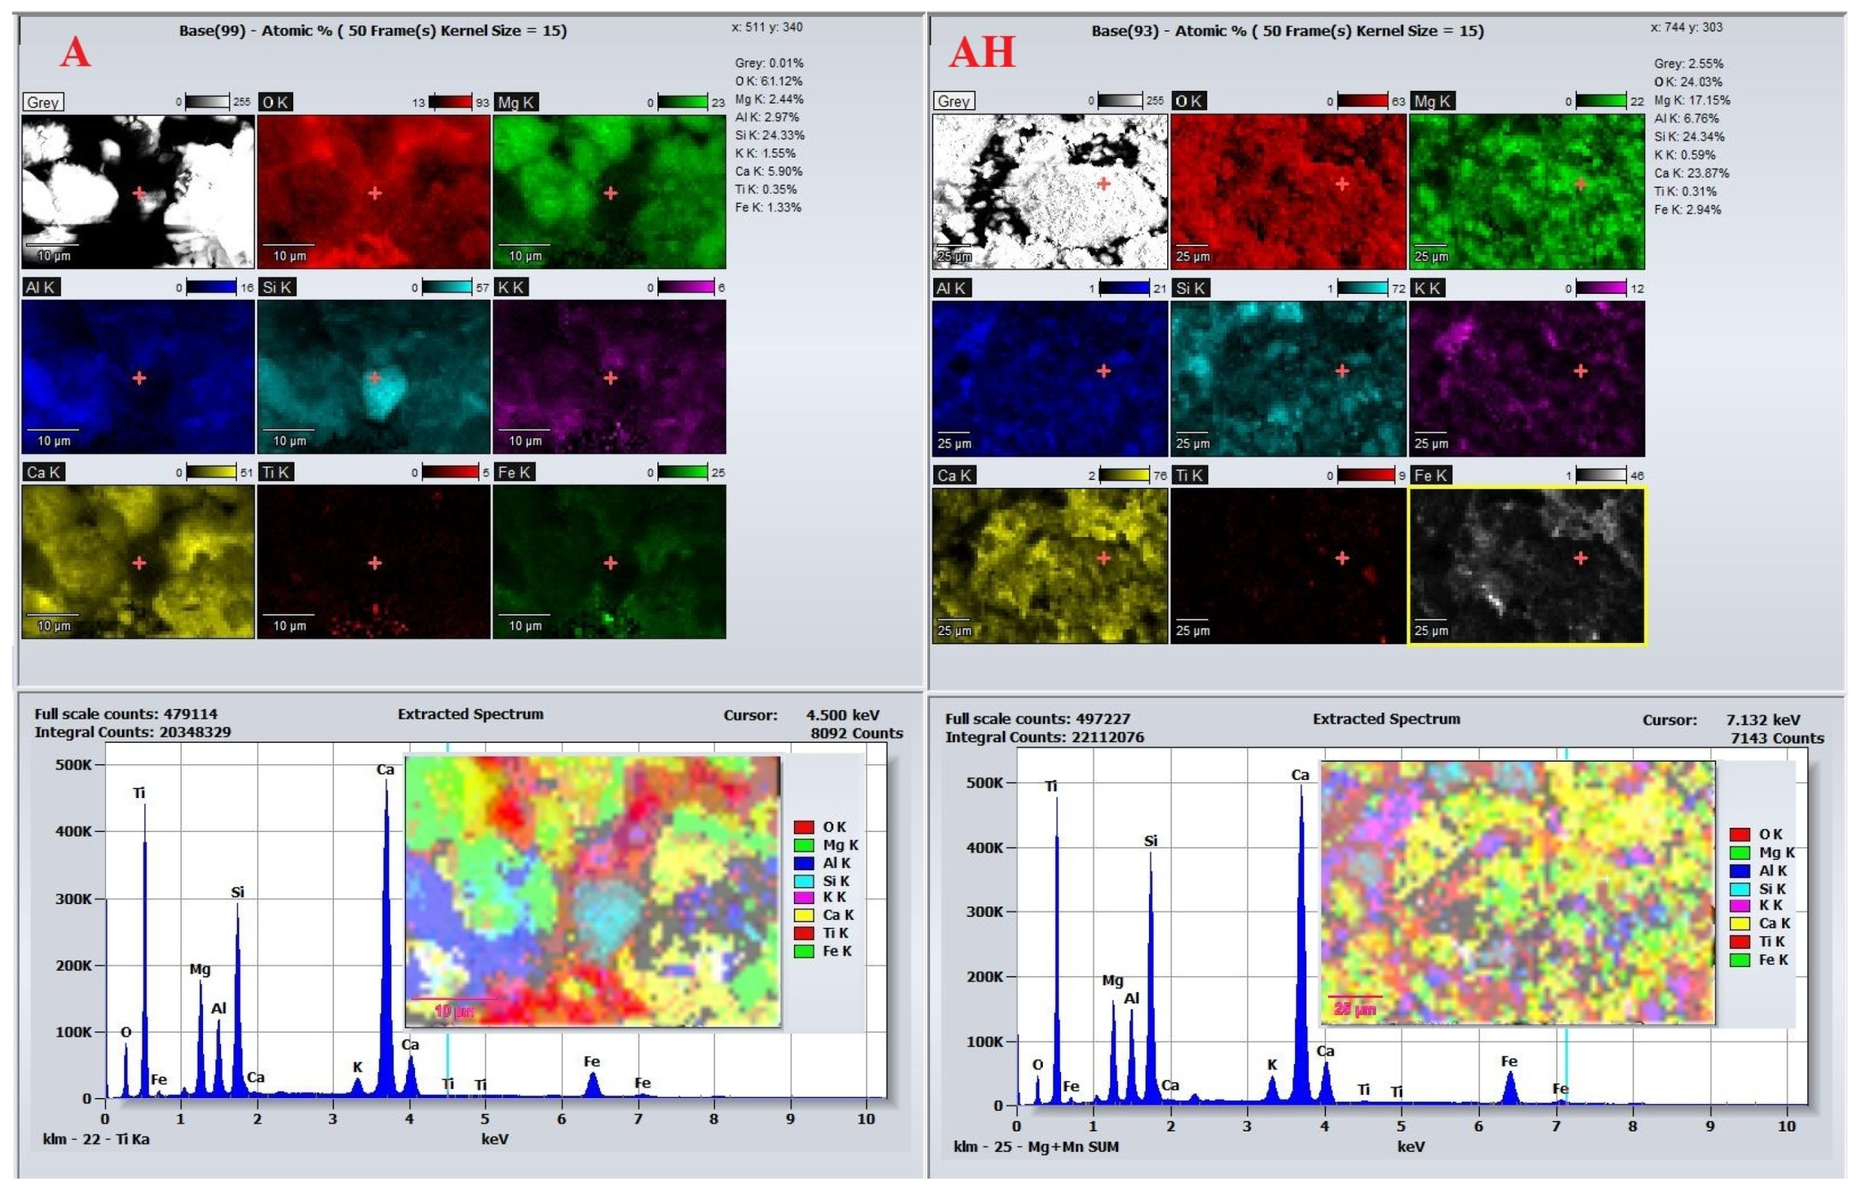The image size is (1861, 1195).
Task: Select the K K potassium map in panel A
Action: click(610, 377)
